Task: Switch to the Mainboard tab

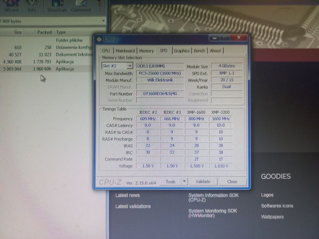Action: (x=125, y=51)
